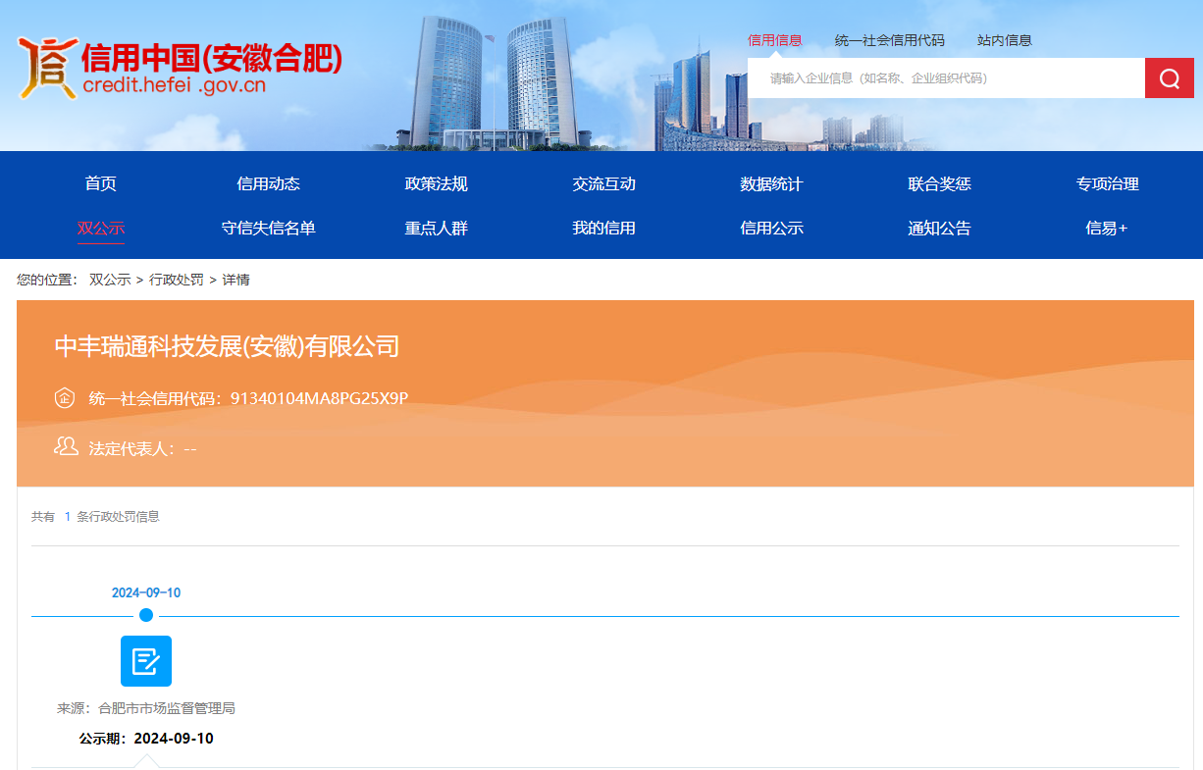Open the 专项治理 menu item
Image resolution: width=1203 pixels, height=770 pixels.
1108,183
